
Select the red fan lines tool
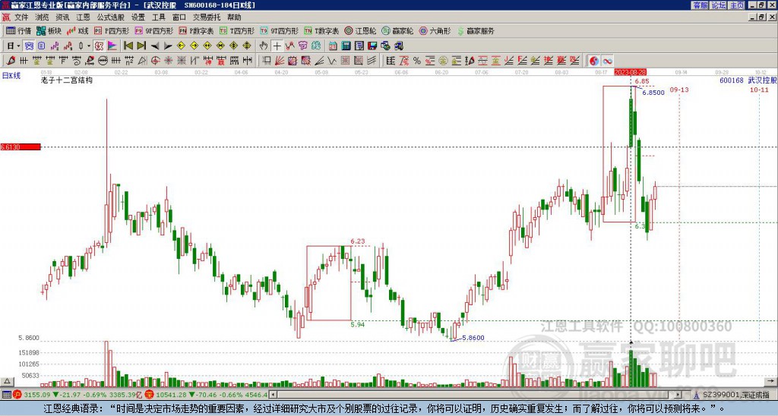click(x=279, y=61)
